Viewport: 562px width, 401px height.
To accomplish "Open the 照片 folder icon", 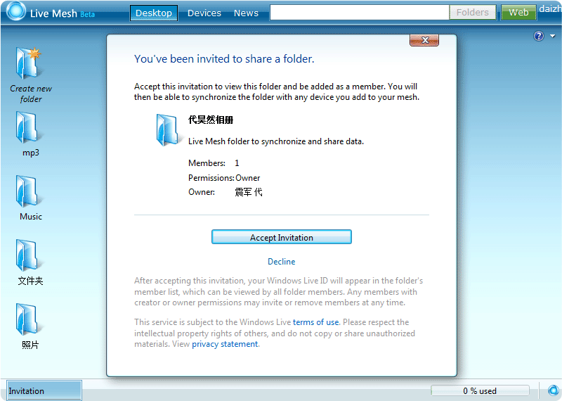I will pyautogui.click(x=29, y=319).
